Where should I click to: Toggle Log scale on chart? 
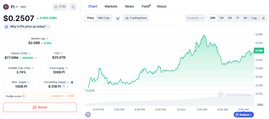[x=254, y=18]
